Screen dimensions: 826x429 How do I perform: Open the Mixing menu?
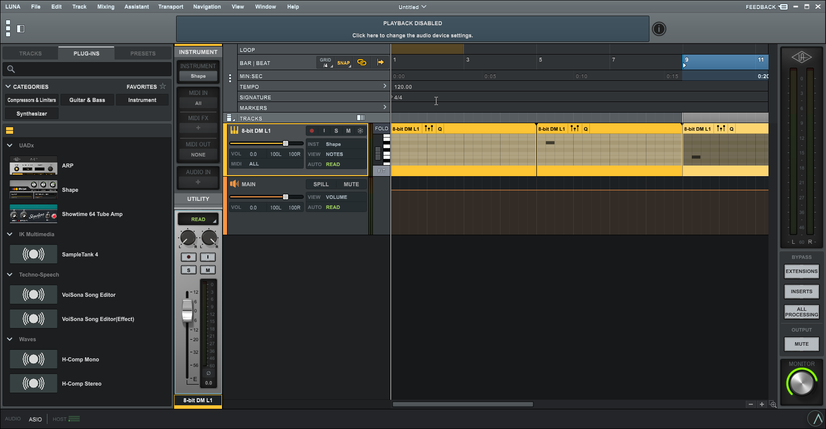coord(105,7)
